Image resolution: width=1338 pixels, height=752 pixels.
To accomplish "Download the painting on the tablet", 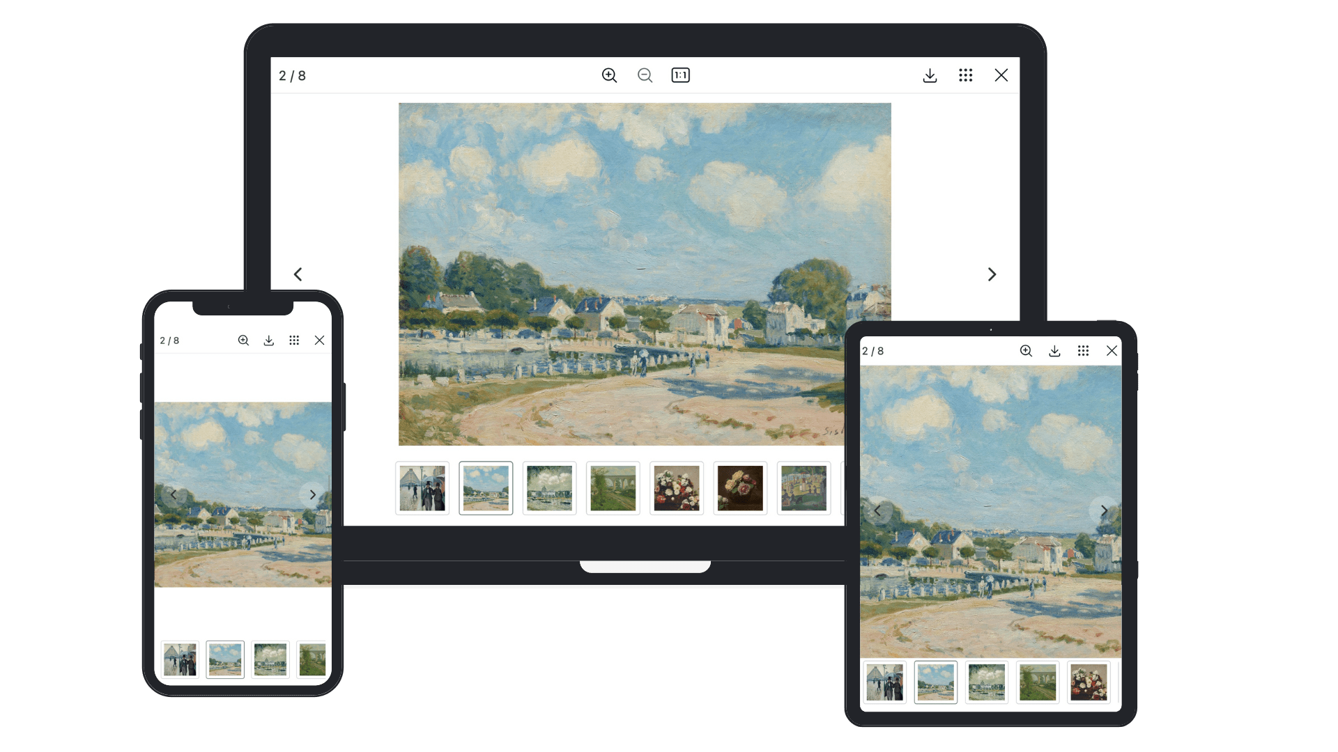I will (1054, 352).
